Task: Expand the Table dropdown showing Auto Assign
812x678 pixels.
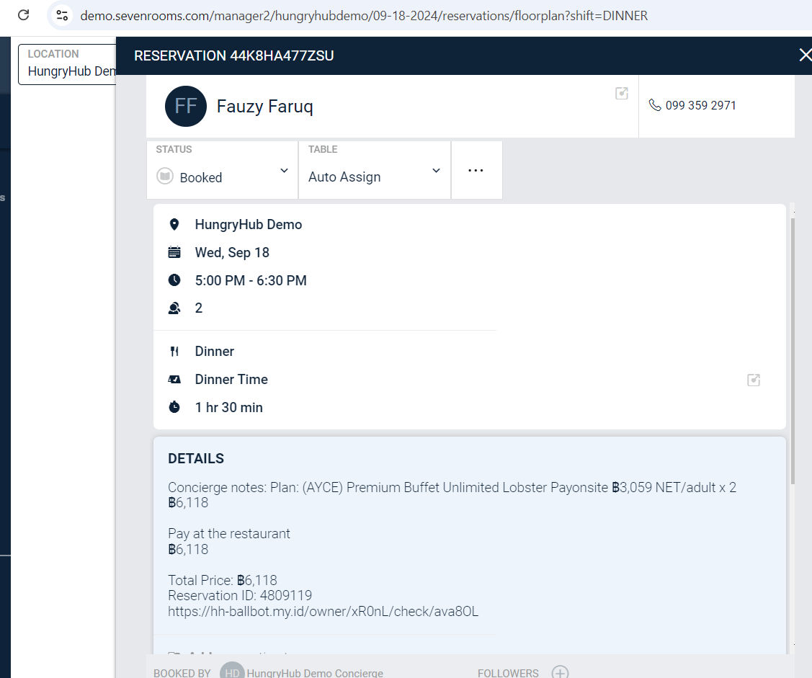Action: [x=374, y=171]
